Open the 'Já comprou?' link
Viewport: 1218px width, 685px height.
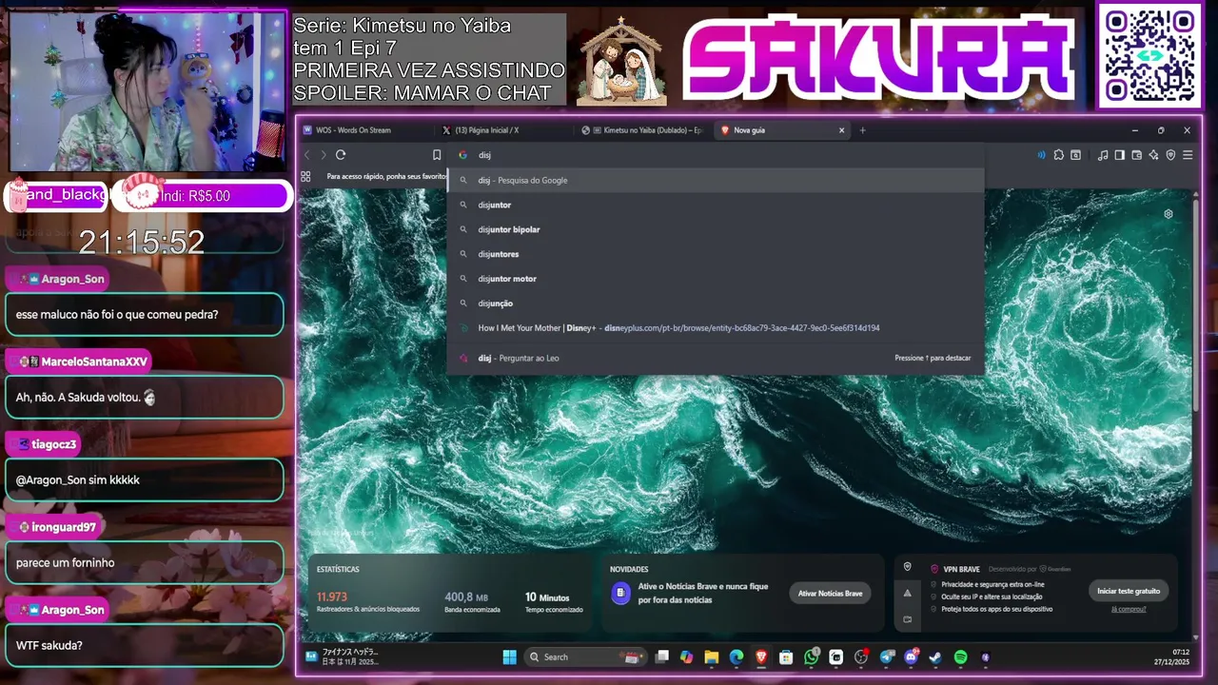(1129, 609)
